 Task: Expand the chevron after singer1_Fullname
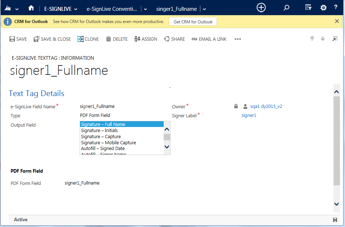[x=204, y=9]
